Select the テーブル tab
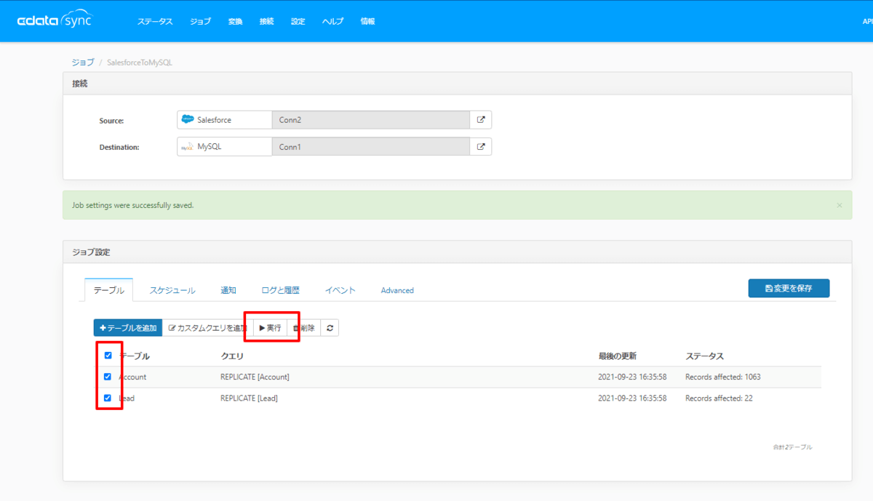 108,290
